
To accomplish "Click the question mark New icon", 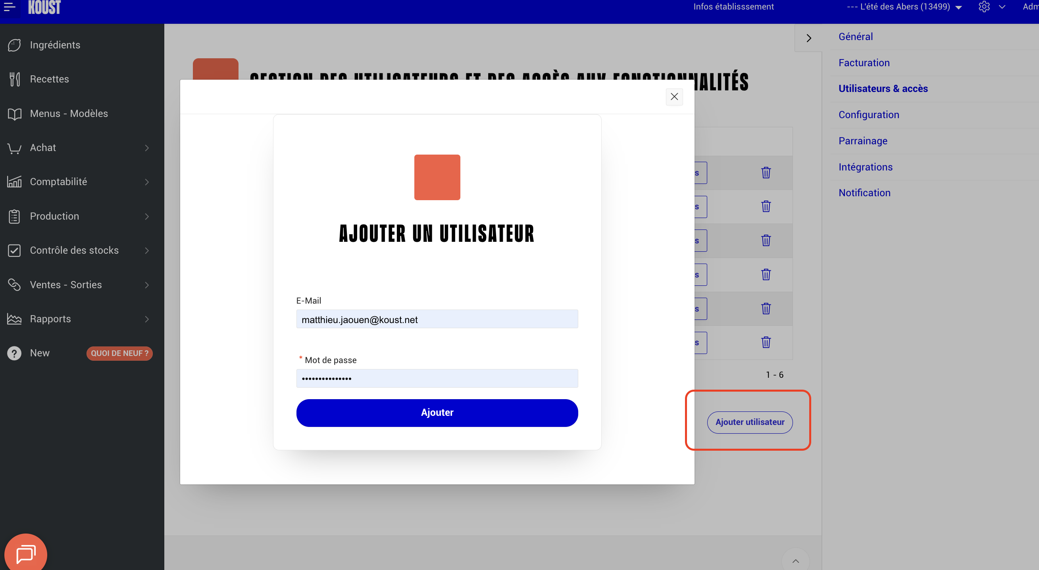I will coord(15,353).
